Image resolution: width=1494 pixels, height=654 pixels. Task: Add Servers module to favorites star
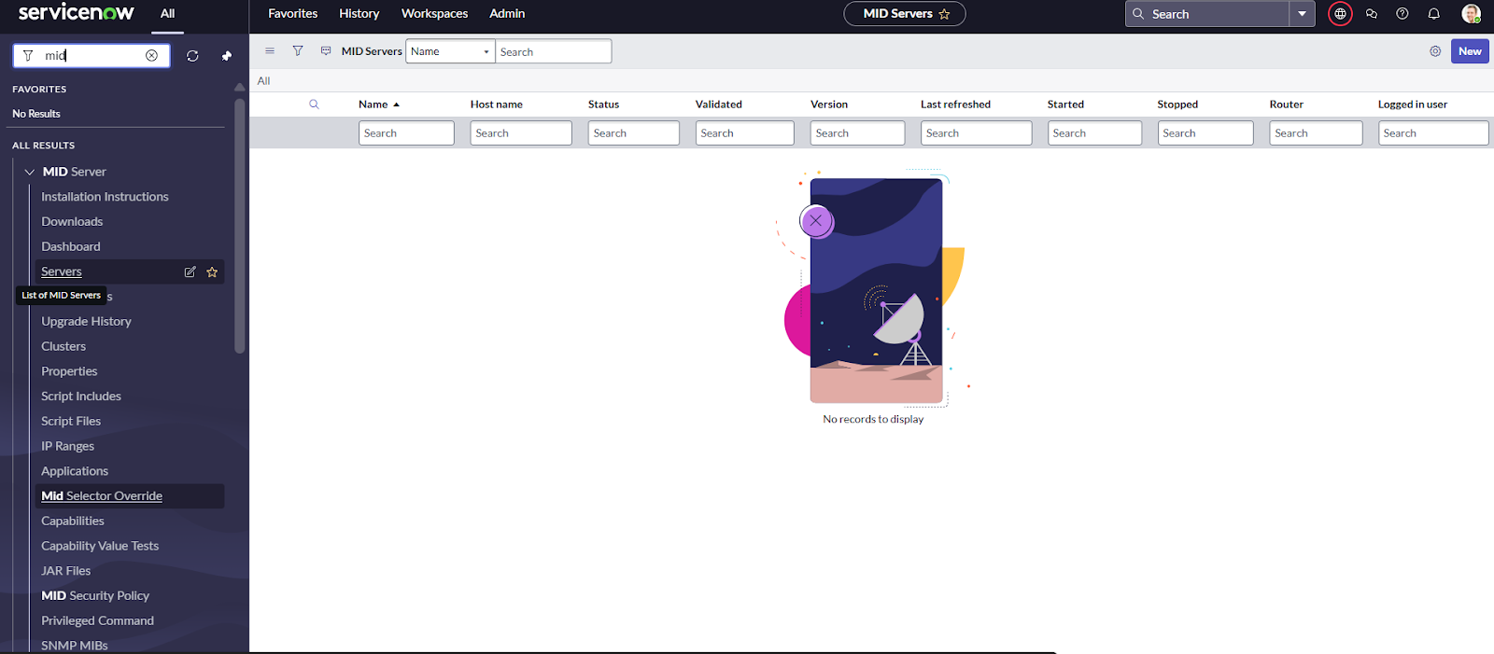coord(212,272)
